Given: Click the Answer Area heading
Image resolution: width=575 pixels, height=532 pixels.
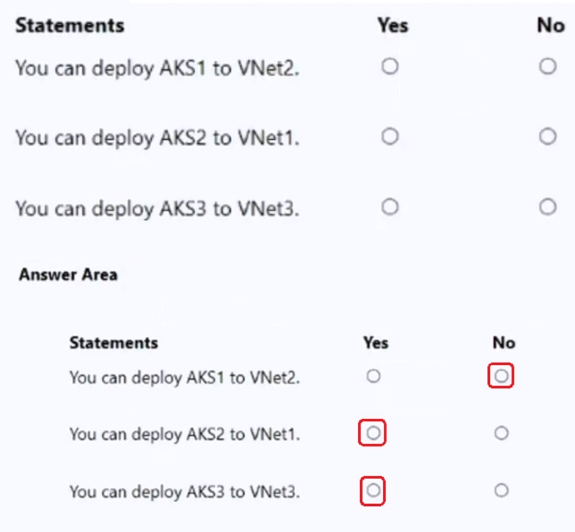Looking at the screenshot, I should tap(68, 274).
